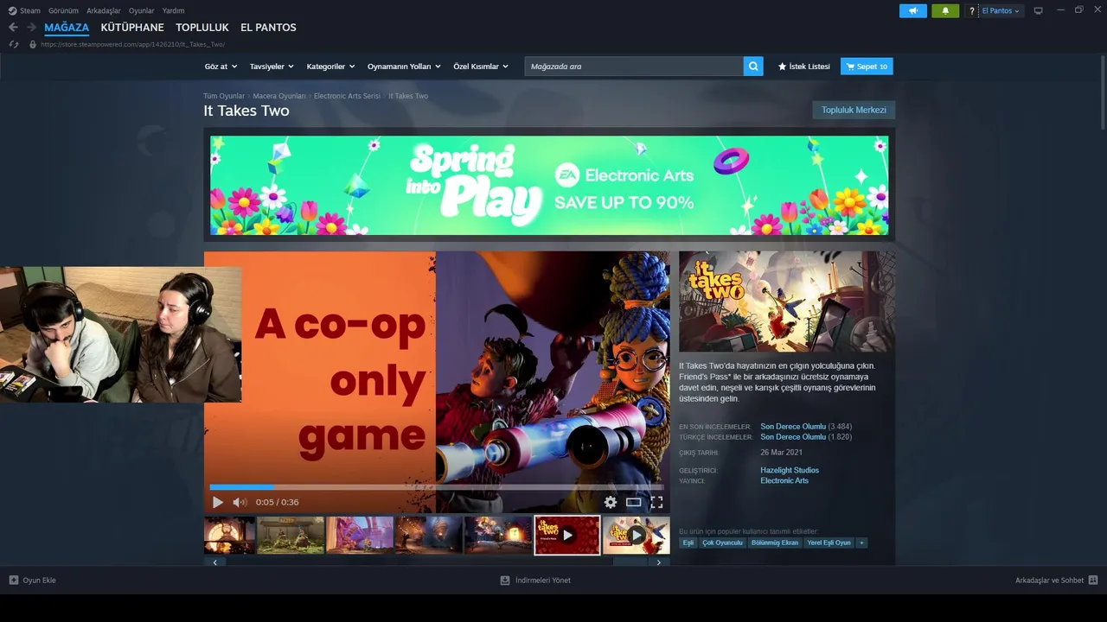
Task: Open the Electronic Arts Serisi breadcrumb
Action: [347, 96]
